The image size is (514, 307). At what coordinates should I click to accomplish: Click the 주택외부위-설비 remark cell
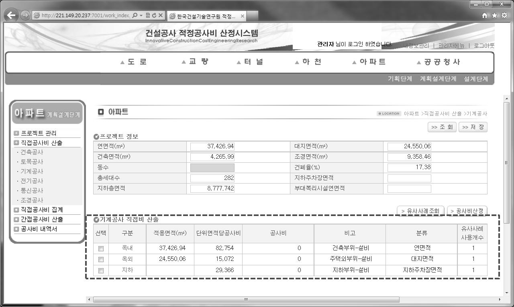350,259
